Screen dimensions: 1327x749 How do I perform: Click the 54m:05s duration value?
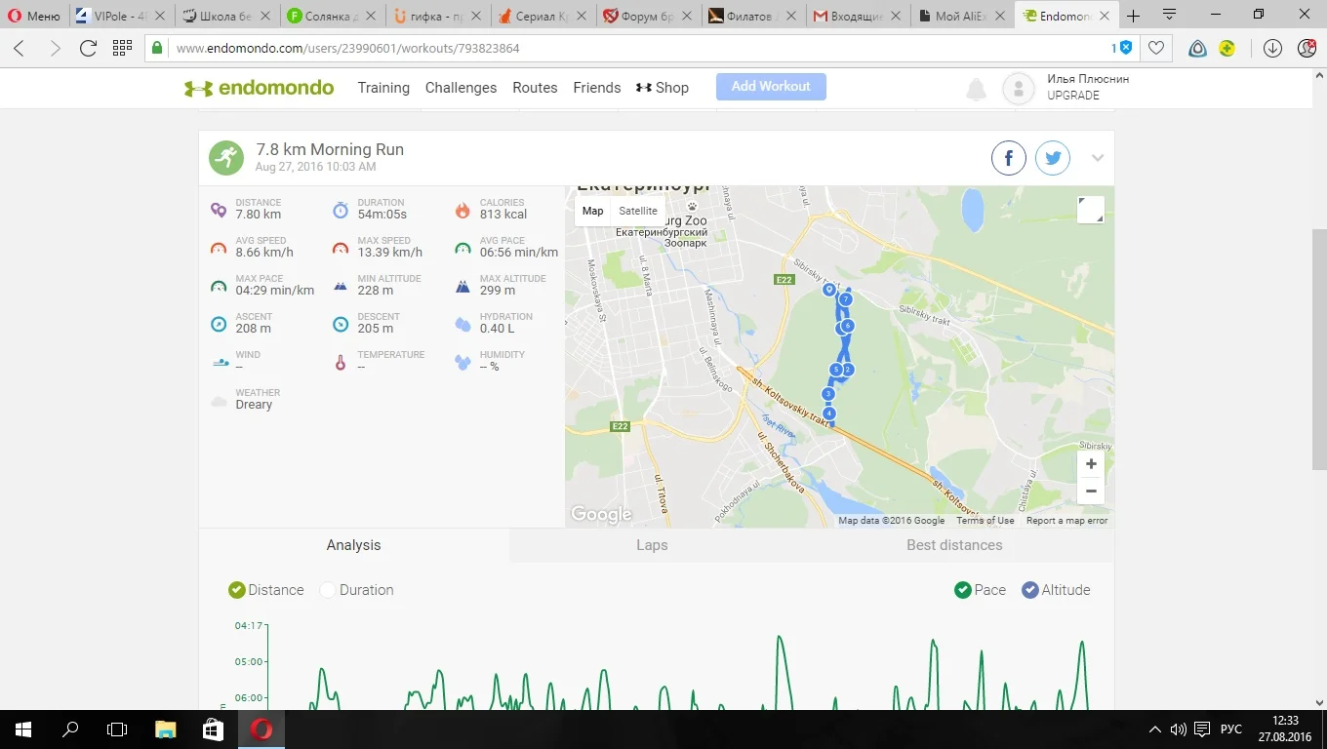point(382,215)
